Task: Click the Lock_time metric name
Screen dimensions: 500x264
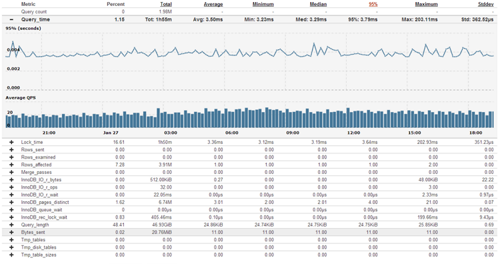Action: coord(32,142)
